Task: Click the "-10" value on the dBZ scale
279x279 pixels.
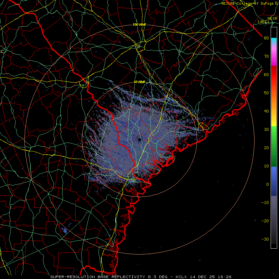Action: 265,203
